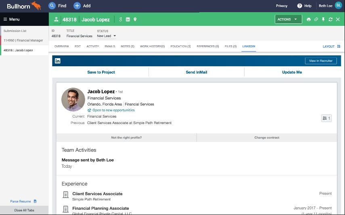The width and height of the screenshot is (345, 215).
Task: Close the Jacob Lopez record
Action: click(338, 19)
